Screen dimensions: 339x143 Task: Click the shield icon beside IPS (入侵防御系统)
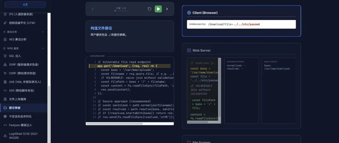point(5,14)
